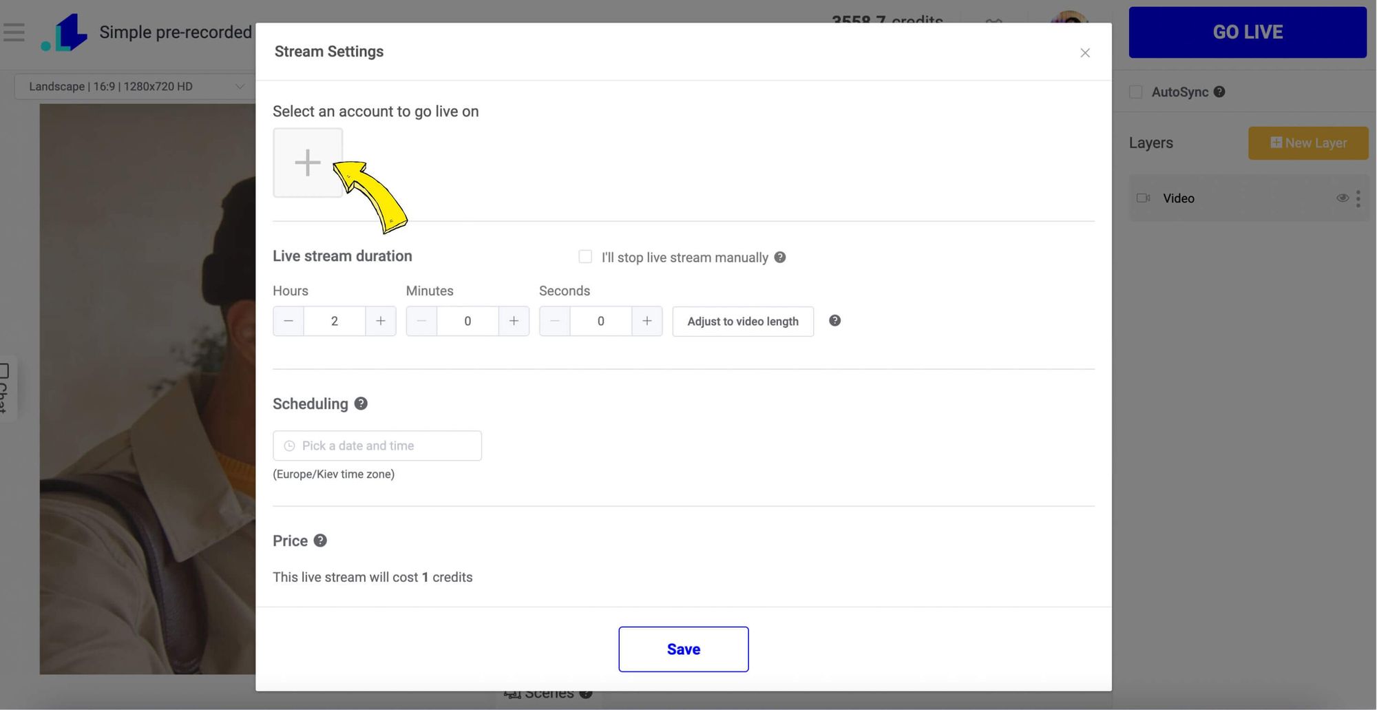
Task: Click the plus tile to add an account
Action: pos(307,162)
